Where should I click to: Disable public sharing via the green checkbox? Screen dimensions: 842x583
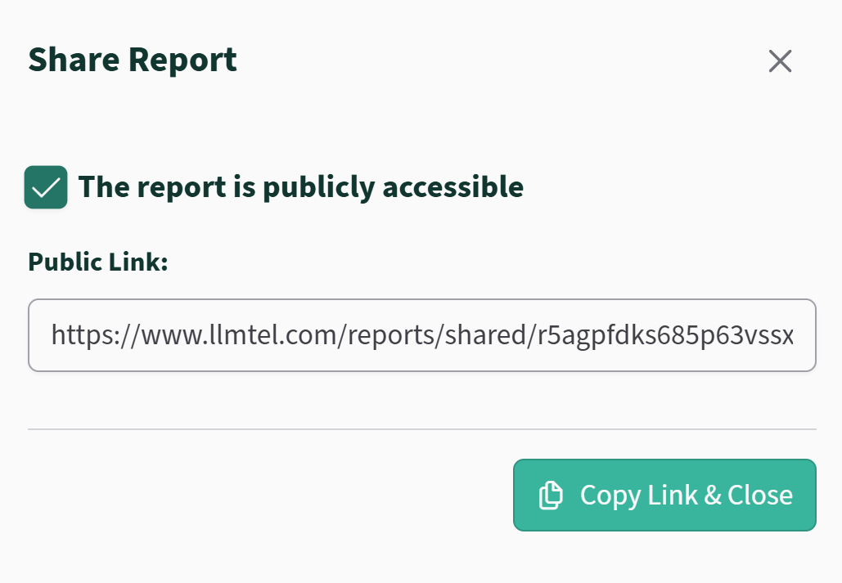point(46,187)
